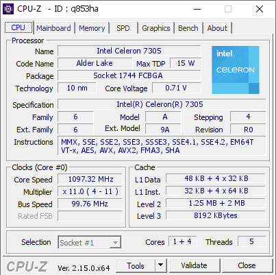This screenshot has width=276, height=275.
Task: Click the Bus Speed value '99.76 MHz'
Action: (90, 204)
